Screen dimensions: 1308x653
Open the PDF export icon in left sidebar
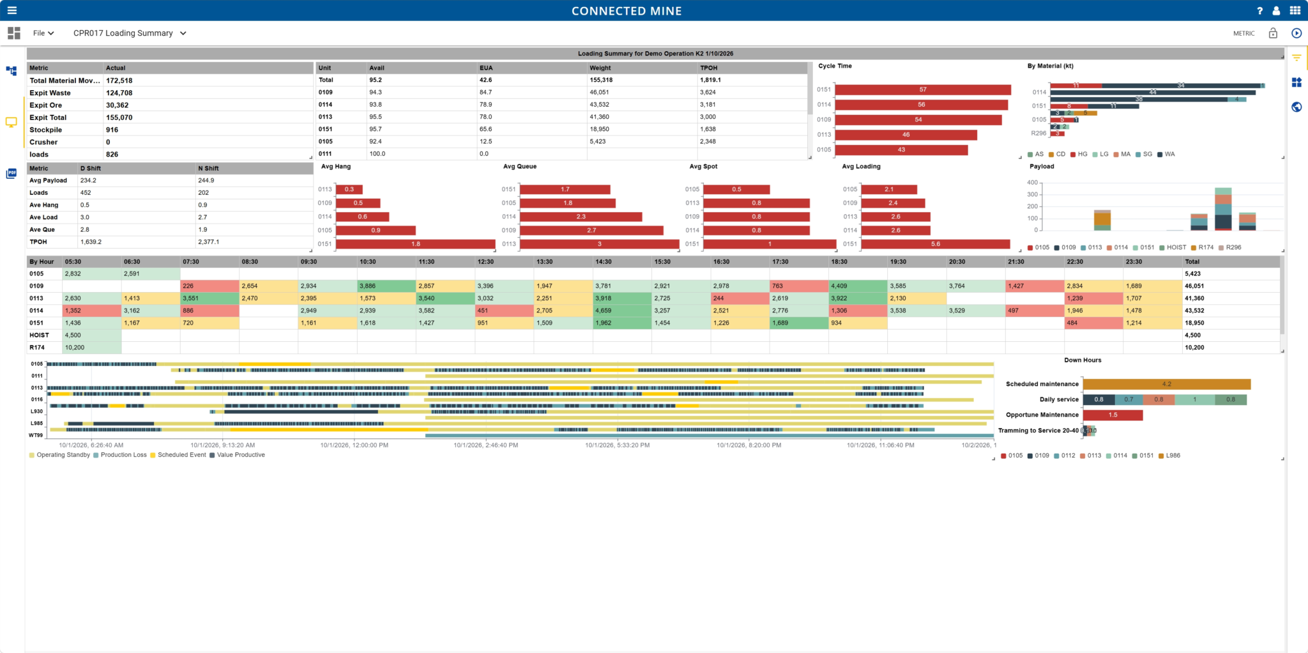point(11,173)
